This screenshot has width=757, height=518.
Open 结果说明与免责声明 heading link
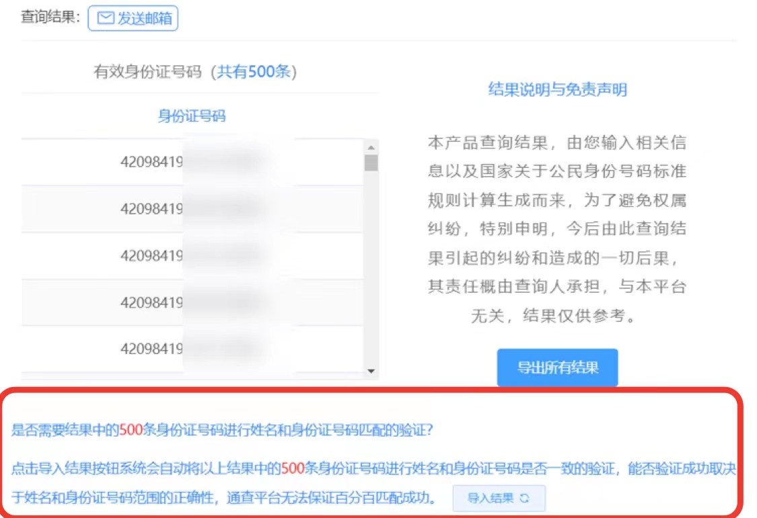557,89
